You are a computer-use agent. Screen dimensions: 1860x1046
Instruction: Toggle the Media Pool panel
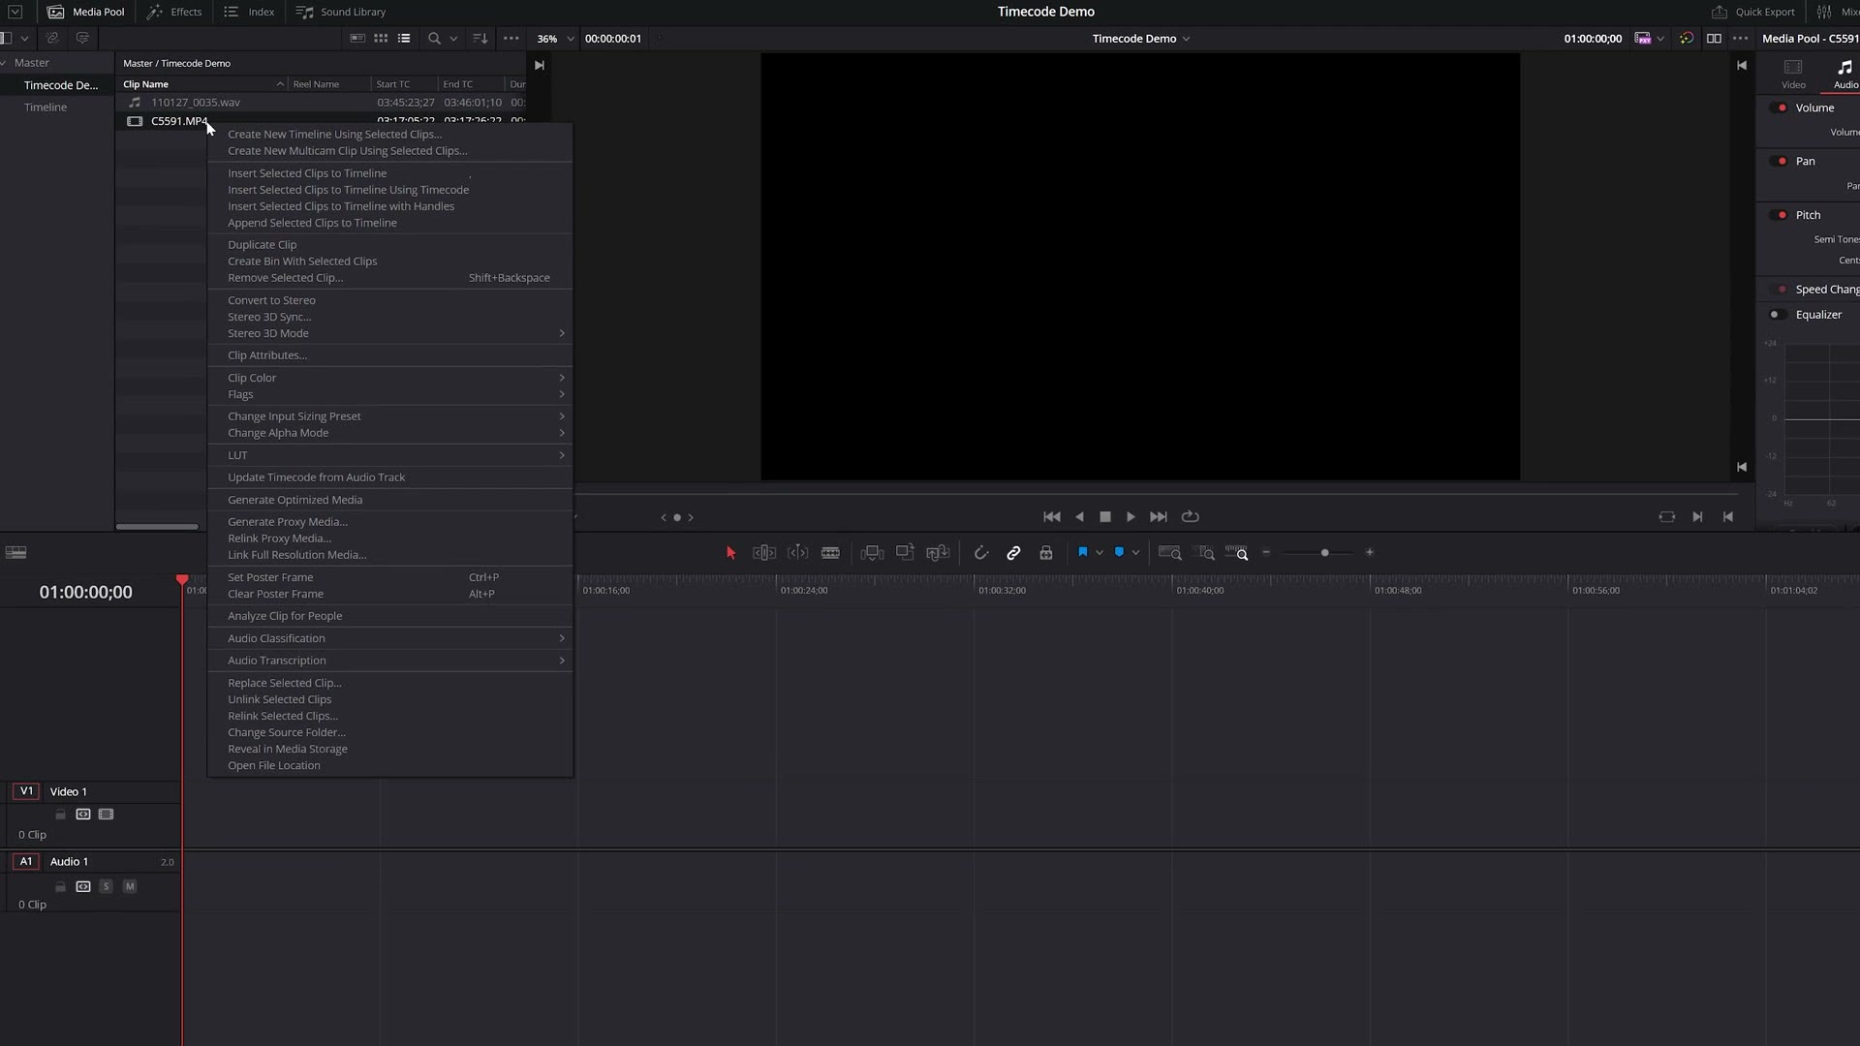click(86, 12)
